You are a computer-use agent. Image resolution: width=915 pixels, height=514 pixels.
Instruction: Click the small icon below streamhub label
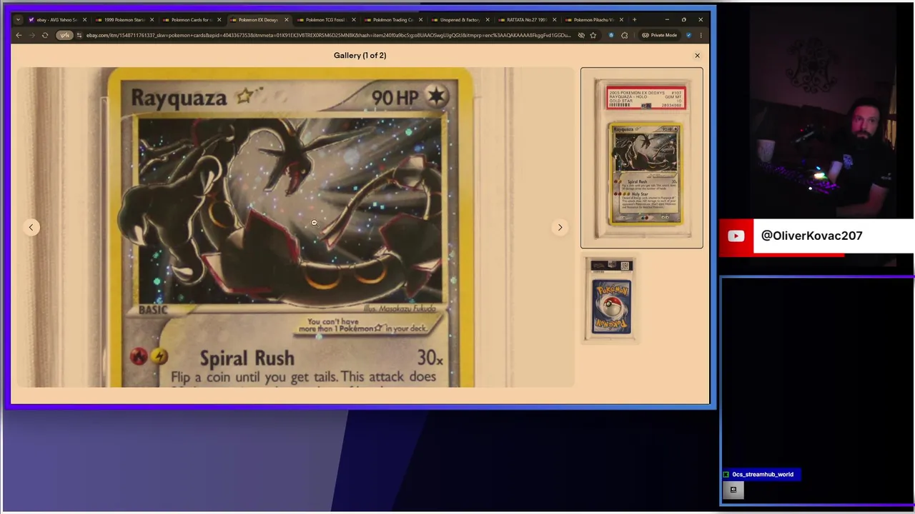pos(733,490)
